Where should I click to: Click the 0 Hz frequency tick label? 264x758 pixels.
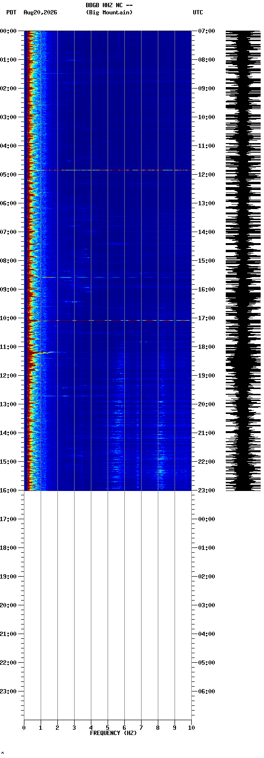point(24,728)
